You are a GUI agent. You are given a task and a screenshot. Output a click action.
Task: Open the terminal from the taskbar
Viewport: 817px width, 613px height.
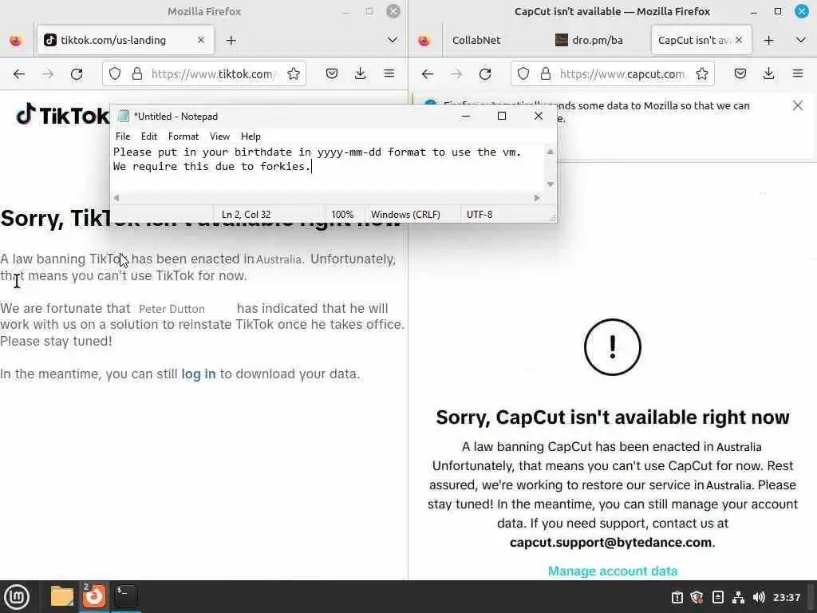pyautogui.click(x=125, y=596)
